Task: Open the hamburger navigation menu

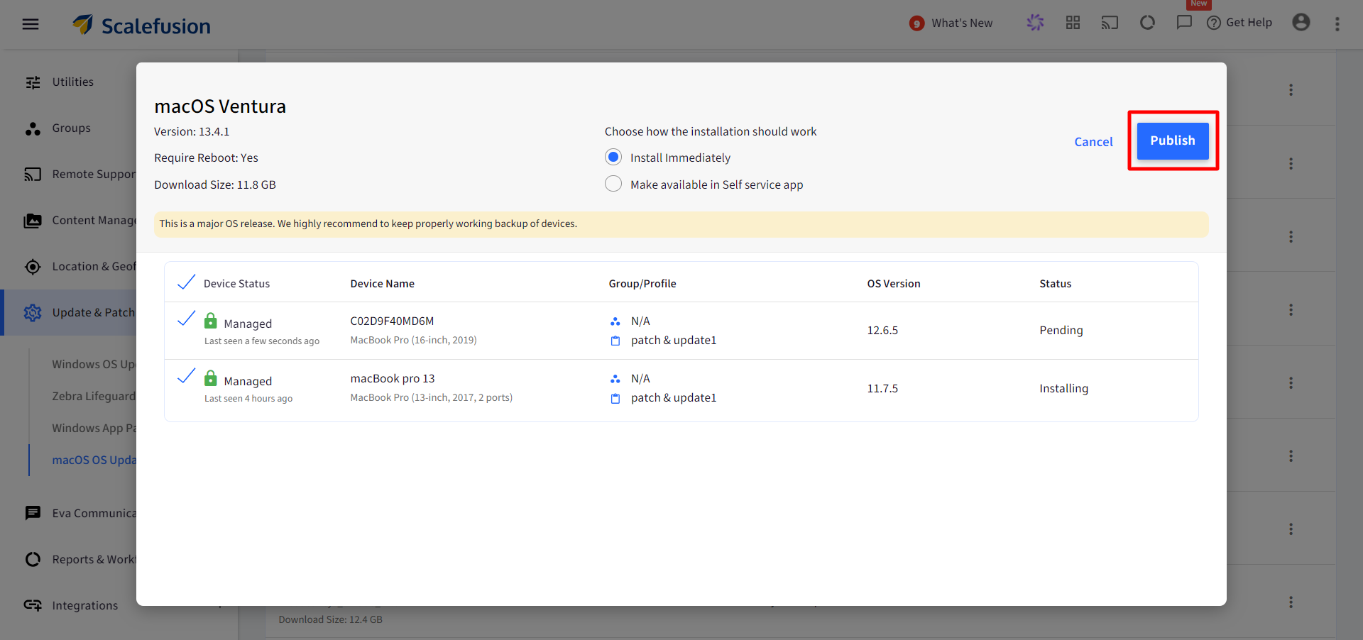Action: pyautogui.click(x=31, y=24)
